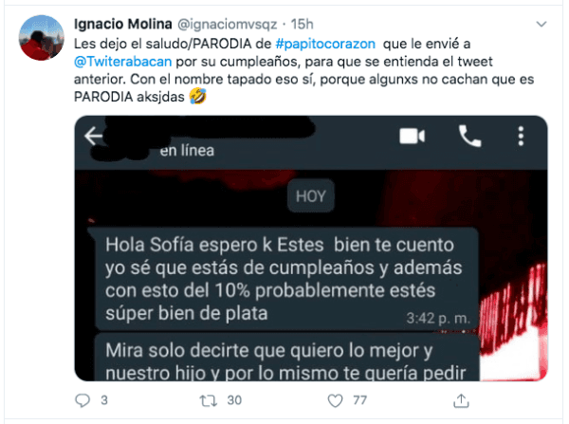The height and width of the screenshot is (424, 569).
Task: Click the video call camera icon
Action: 412,137
